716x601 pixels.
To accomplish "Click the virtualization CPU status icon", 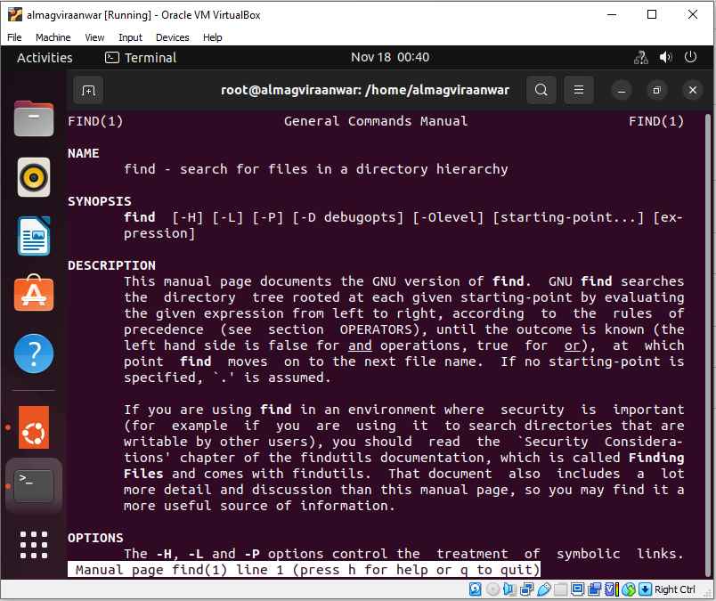I will 612,589.
